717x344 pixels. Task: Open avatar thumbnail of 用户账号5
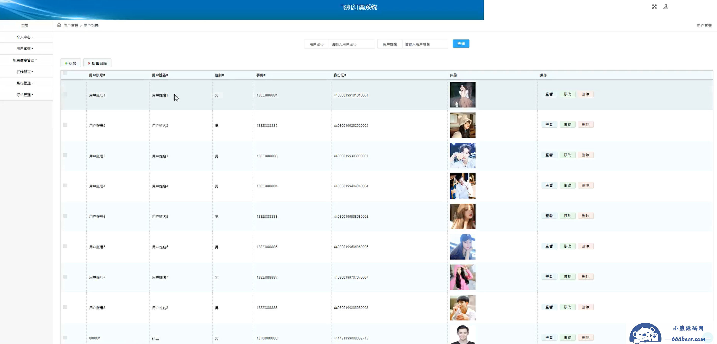pos(463,216)
